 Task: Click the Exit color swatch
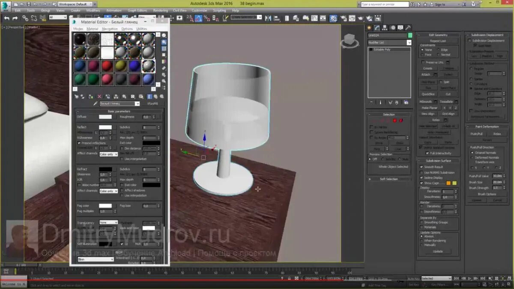coord(151,143)
